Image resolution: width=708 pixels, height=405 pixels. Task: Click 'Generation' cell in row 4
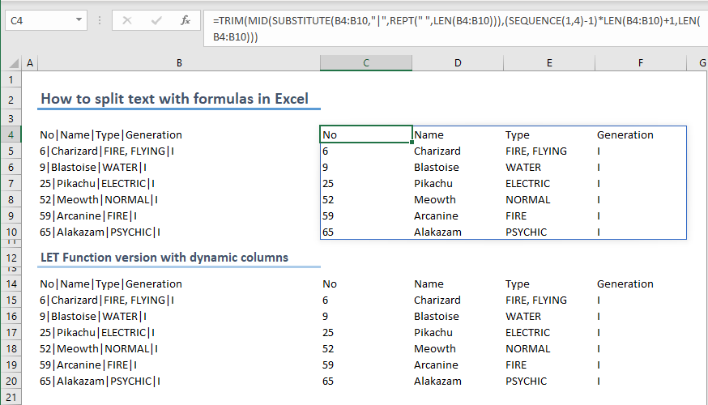coord(625,134)
